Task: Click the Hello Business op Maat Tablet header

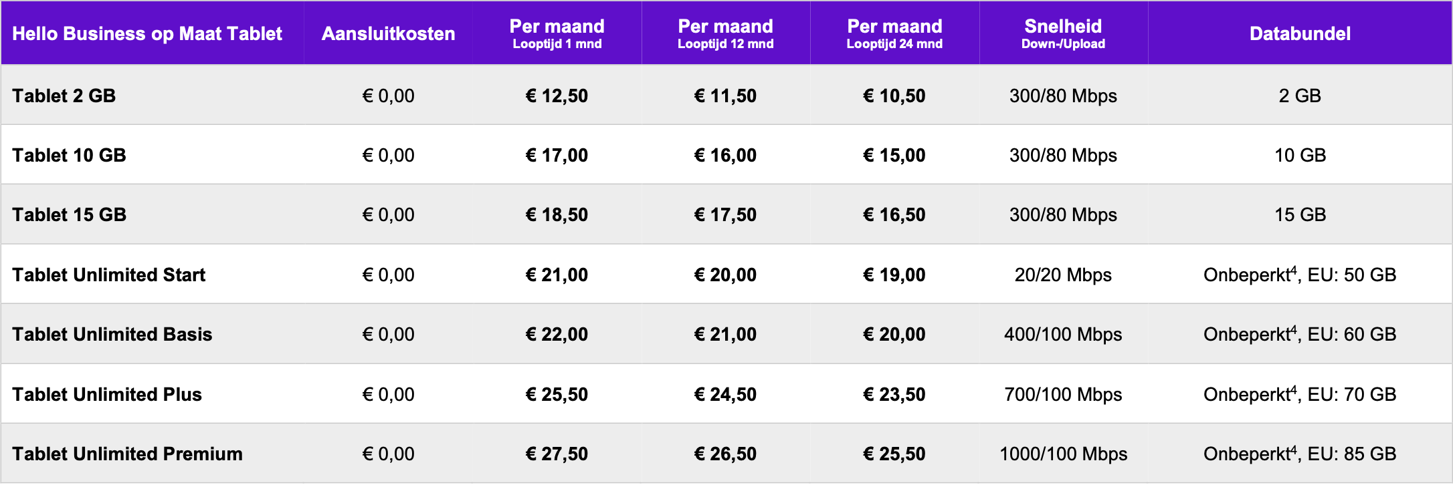Action: click(x=147, y=33)
